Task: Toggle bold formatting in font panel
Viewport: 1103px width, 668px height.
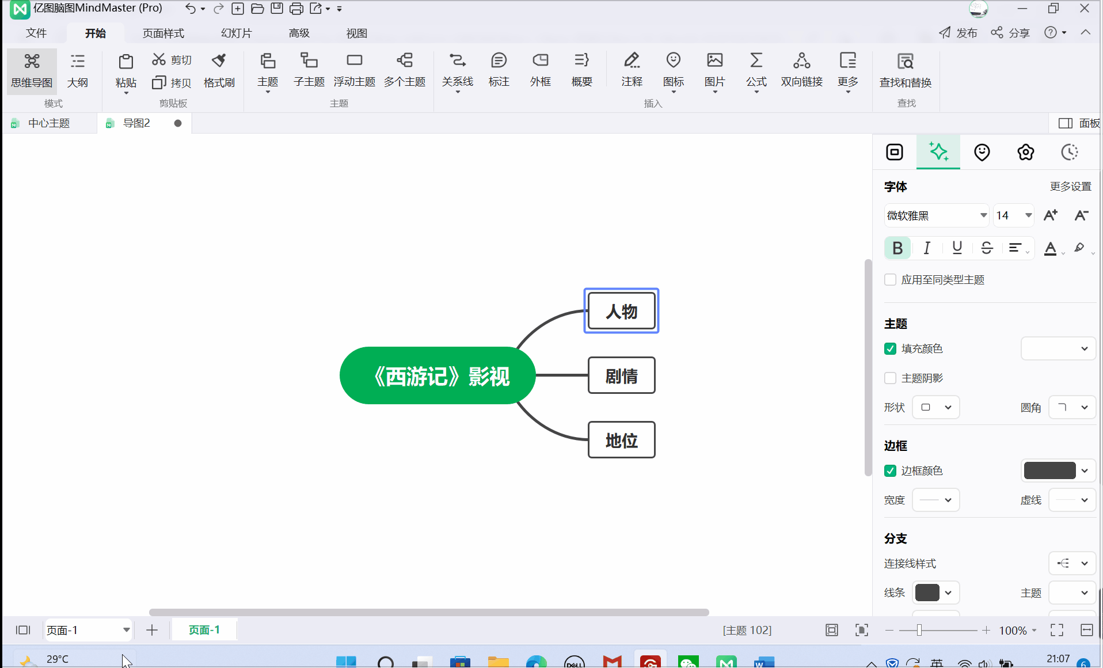Action: pyautogui.click(x=897, y=248)
